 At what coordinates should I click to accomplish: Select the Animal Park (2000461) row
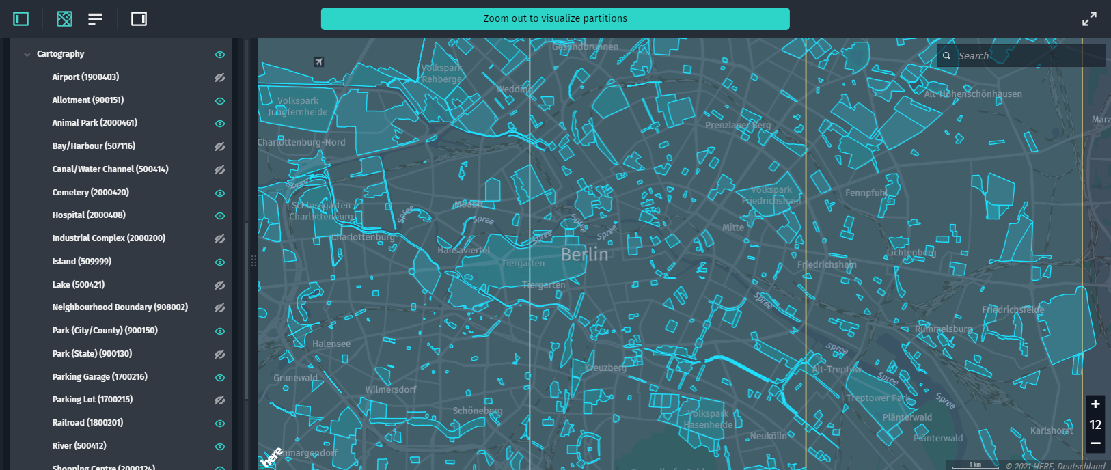(121, 123)
